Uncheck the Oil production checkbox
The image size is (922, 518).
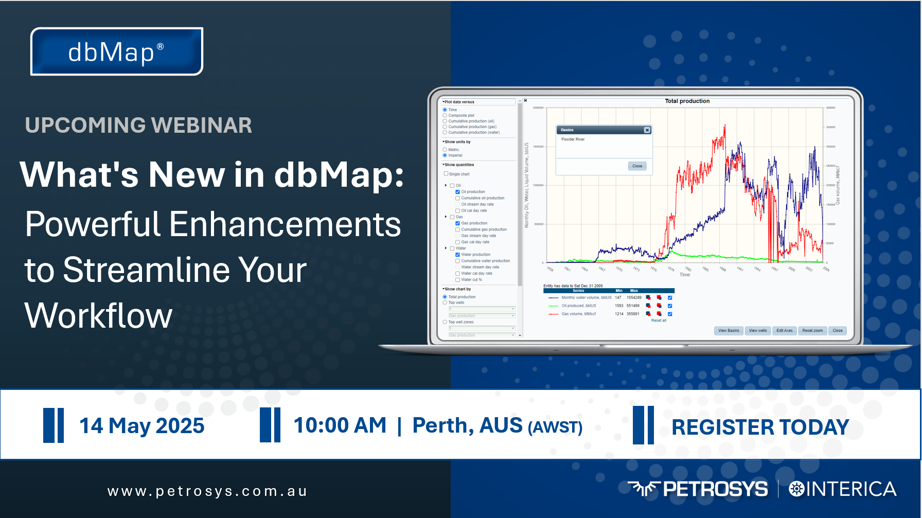tap(457, 192)
